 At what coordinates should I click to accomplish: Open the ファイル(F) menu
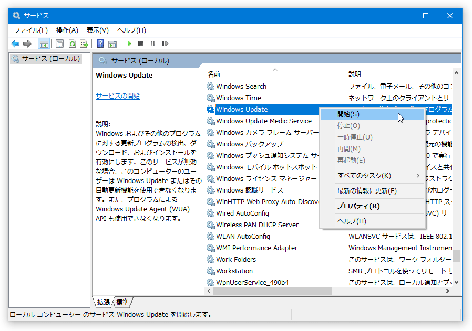point(30,30)
